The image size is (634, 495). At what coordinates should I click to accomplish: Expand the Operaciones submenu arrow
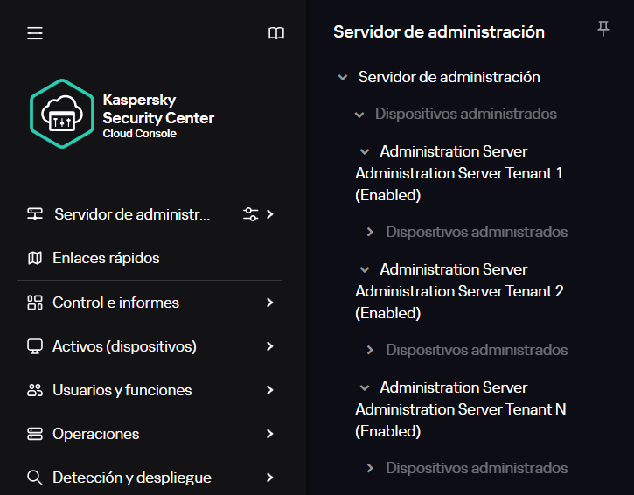(x=269, y=434)
